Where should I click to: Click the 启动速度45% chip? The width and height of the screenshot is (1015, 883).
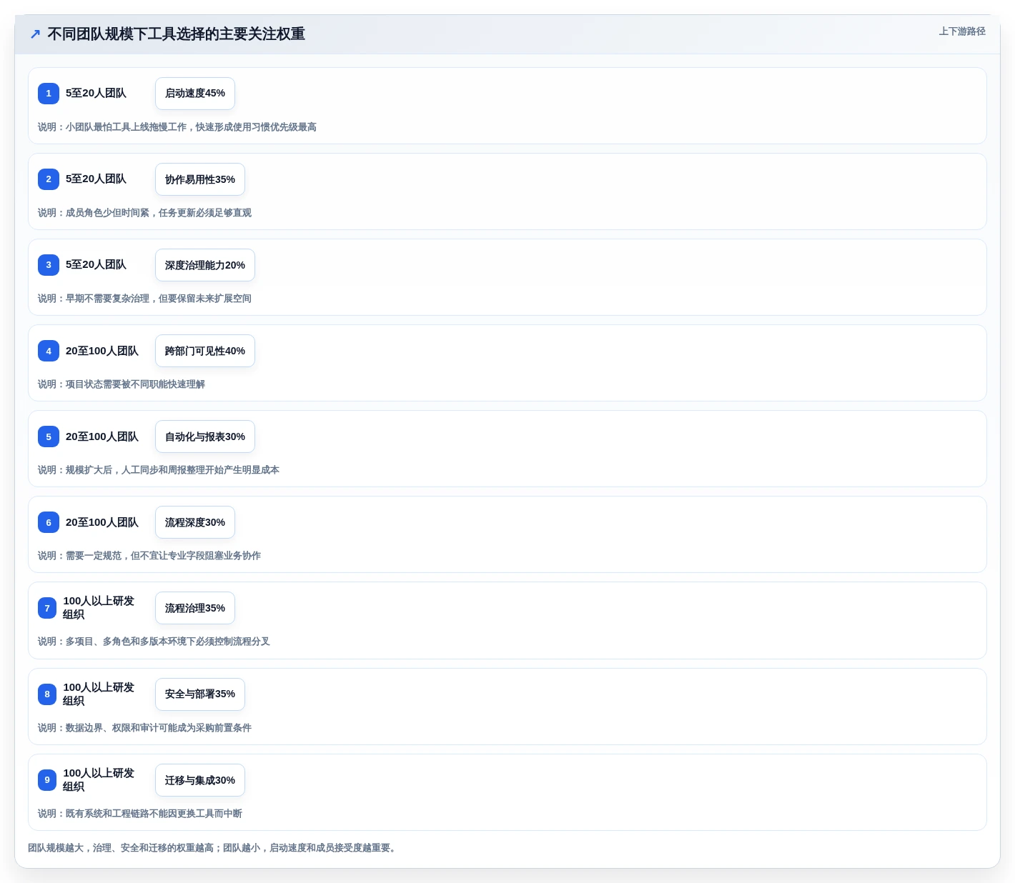[195, 94]
